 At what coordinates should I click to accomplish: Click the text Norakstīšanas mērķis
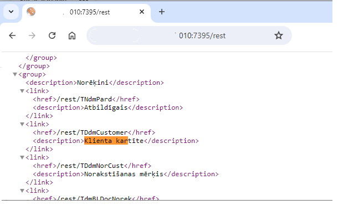pyautogui.click(x=124, y=174)
